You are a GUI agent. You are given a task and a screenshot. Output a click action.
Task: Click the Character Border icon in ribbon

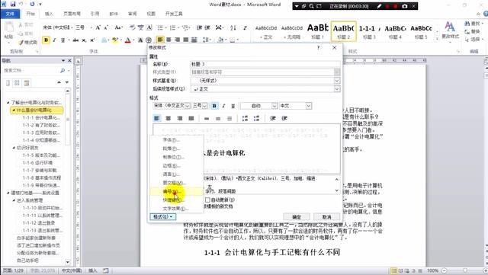tap(149, 27)
